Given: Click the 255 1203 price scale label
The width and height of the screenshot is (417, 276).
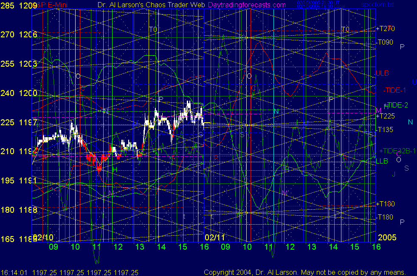Looking at the screenshot, I should tap(19, 64).
